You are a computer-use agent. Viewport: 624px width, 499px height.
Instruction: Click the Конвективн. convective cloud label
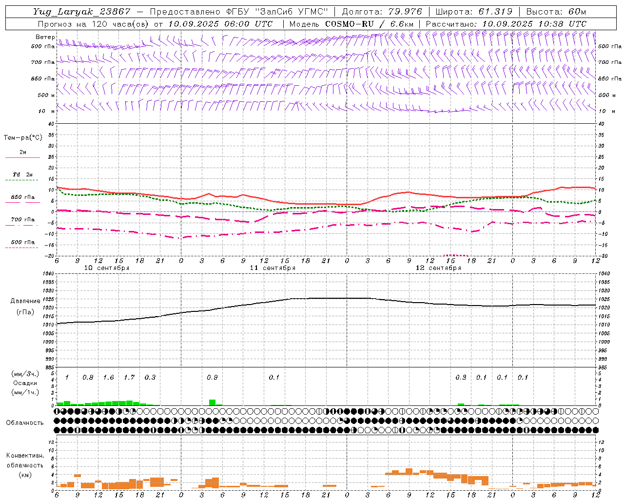(25, 456)
